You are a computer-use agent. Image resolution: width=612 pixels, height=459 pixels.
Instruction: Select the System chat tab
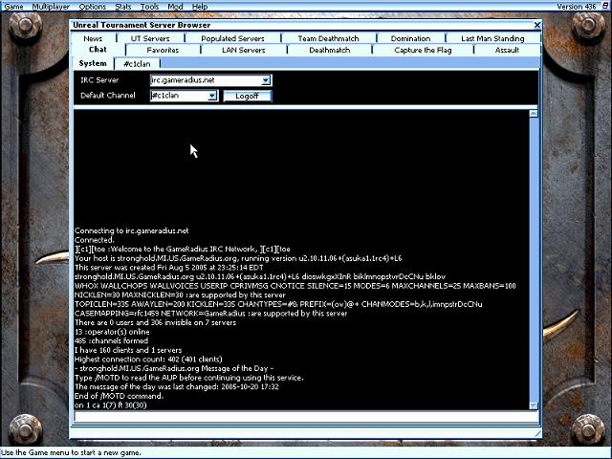pos(93,63)
